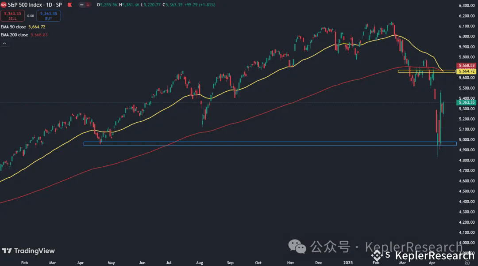
Task: Select the blue horizontal support rectangle
Action: [x=270, y=144]
